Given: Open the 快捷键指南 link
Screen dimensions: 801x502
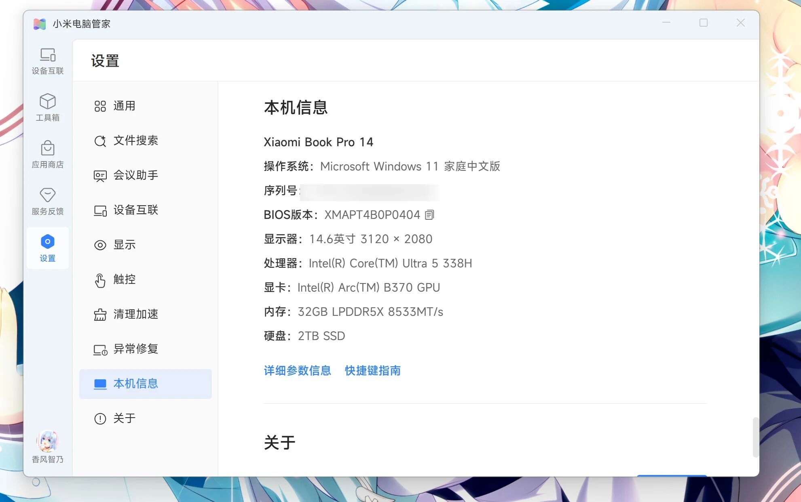Looking at the screenshot, I should [x=372, y=371].
